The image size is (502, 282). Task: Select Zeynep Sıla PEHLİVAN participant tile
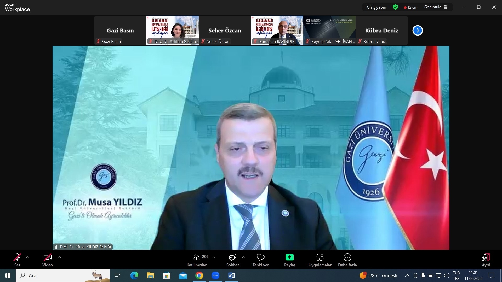[329, 30]
